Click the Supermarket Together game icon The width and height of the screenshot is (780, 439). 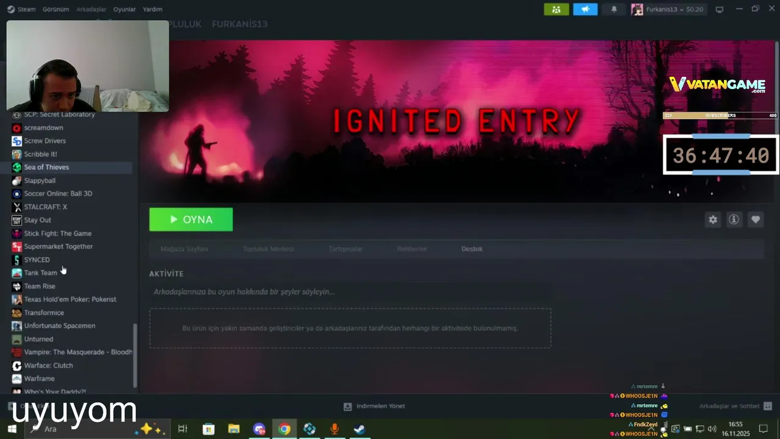click(17, 246)
